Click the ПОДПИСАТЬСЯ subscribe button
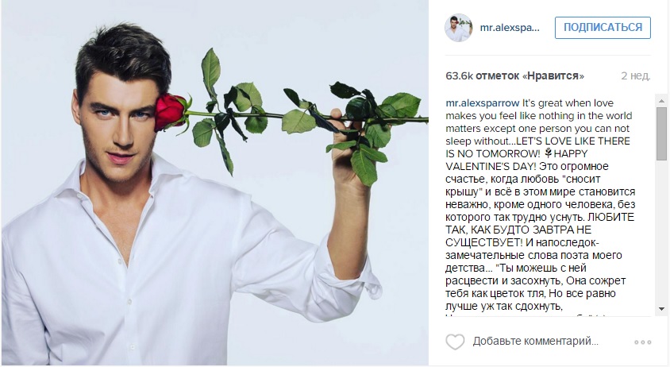 (x=603, y=27)
